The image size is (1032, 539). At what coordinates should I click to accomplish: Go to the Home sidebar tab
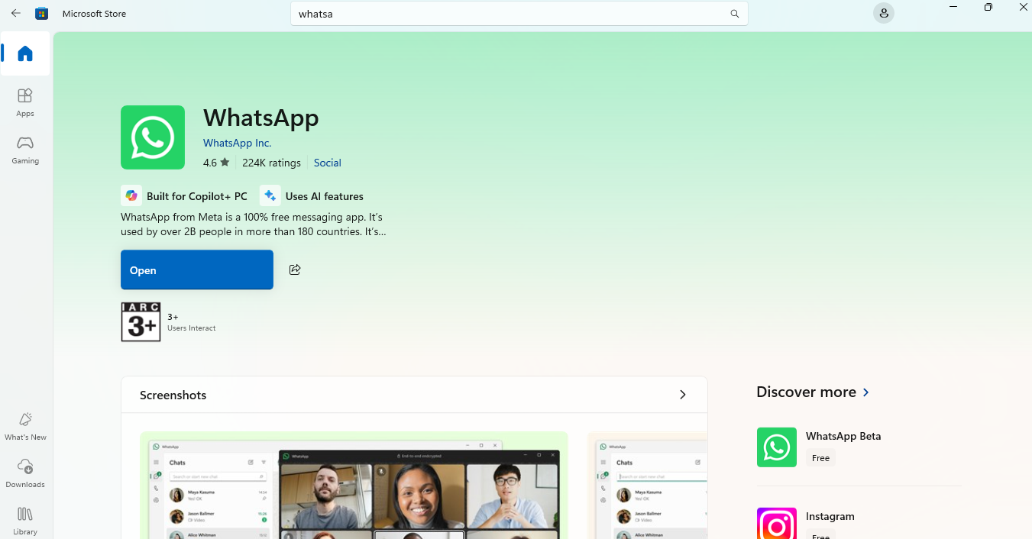point(25,53)
